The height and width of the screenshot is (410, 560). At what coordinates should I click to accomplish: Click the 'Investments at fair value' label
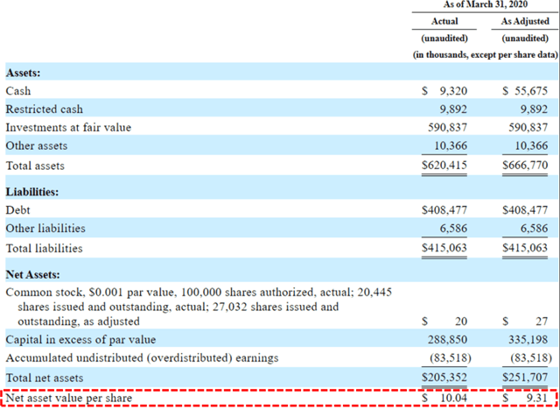click(x=68, y=127)
